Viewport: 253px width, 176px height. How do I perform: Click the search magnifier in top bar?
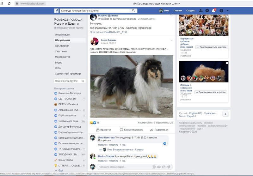pyautogui.click(x=133, y=10)
